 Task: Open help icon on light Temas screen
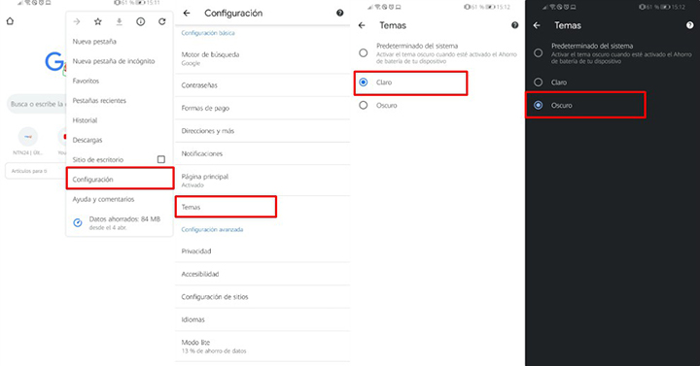click(x=514, y=25)
